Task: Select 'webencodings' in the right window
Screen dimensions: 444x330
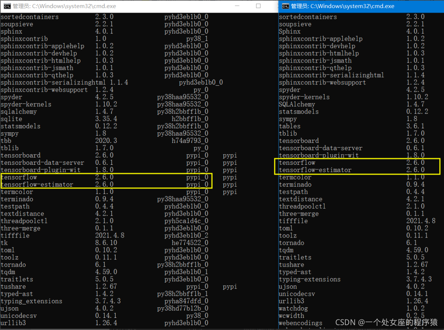Action: (x=300, y=323)
